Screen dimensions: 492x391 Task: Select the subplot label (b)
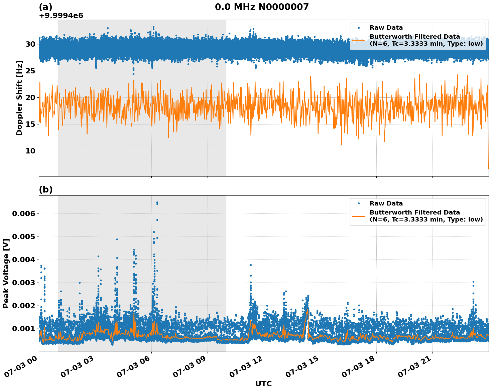(46, 189)
